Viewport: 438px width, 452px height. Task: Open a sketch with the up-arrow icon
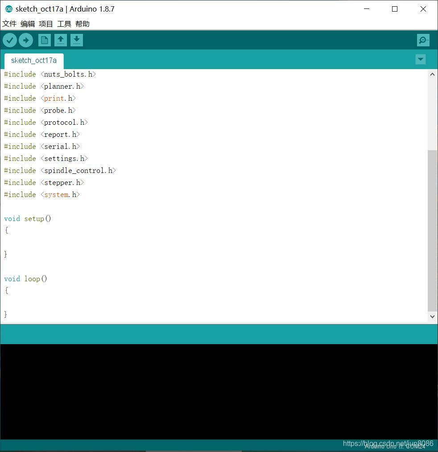point(61,40)
